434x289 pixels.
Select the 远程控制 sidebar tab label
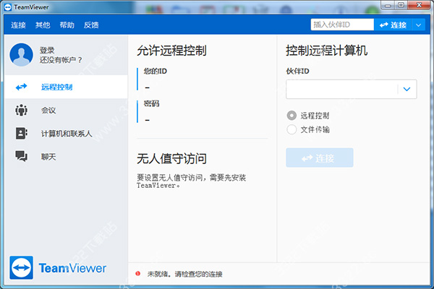point(56,87)
